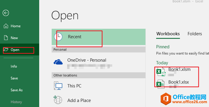Viewport: 209px width, 107px height.
Task: Choose Save As in the sidebar
Action: (17, 90)
